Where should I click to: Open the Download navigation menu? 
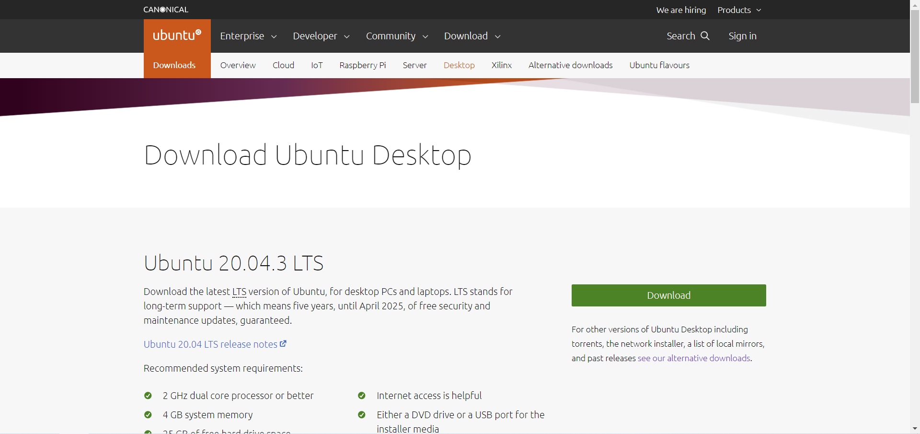click(x=466, y=36)
